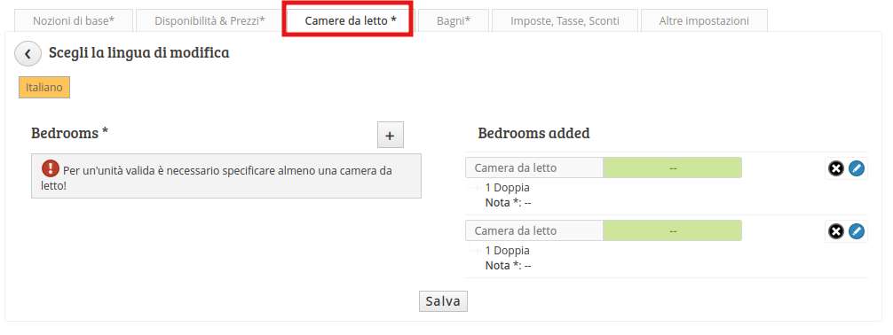Switch to Disponibilità & Prezzi tab
893x335 pixels.
click(209, 21)
